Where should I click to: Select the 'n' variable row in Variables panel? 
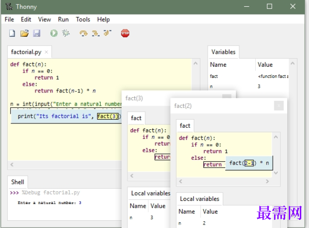tap(249, 87)
